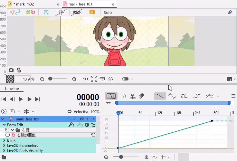The height and width of the screenshot is (161, 237).
Task: Click the Solo button in toolbar
Action: [x=108, y=13]
